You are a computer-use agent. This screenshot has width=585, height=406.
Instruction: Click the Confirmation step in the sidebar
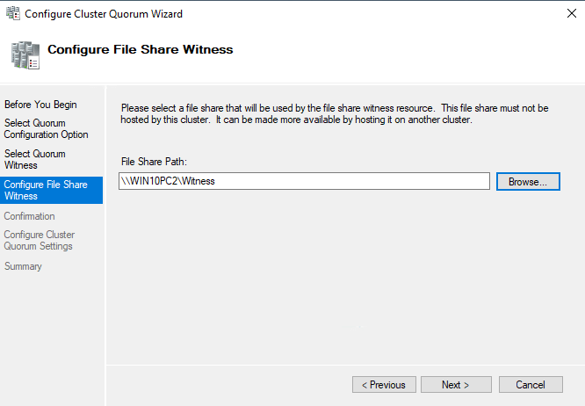[29, 216]
